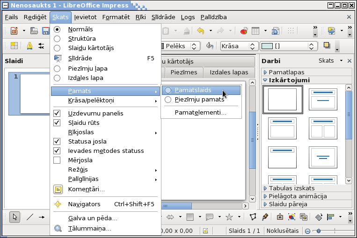Click the zoom slider handle
The height and width of the screenshot is (238, 357).
click(319, 231)
